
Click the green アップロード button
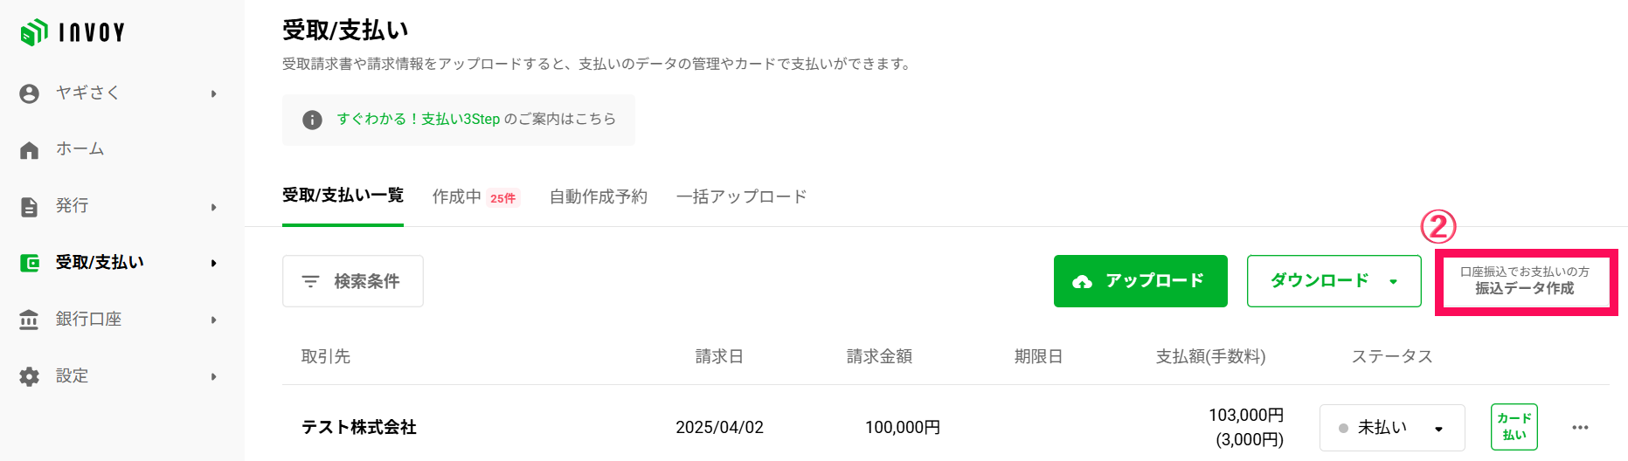pyautogui.click(x=1140, y=281)
